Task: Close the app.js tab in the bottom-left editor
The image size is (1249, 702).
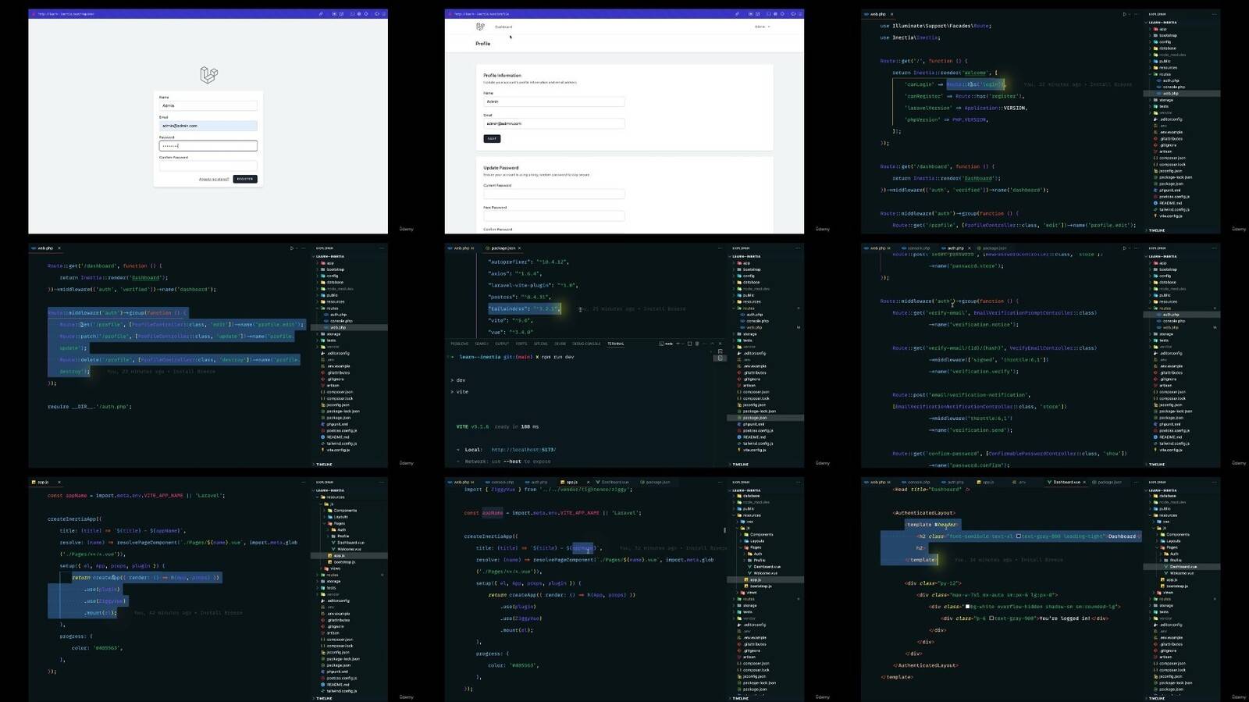Action: (59, 483)
